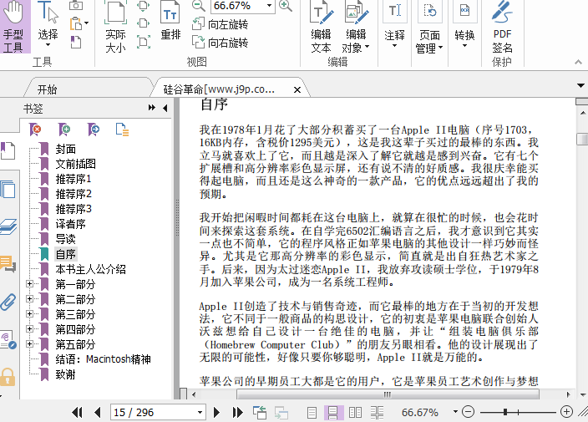Screen dimensions: 588x422
Task: Open the attachments paperclip sidebar icon
Action: pos(8,302)
